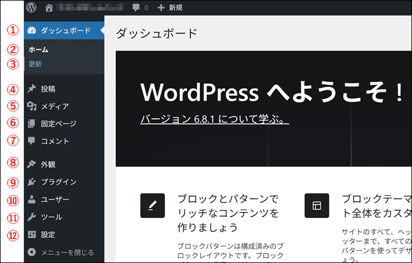Click the 外観 paintbrush icon
Image resolution: width=412 pixels, height=263 pixels.
[x=31, y=164]
